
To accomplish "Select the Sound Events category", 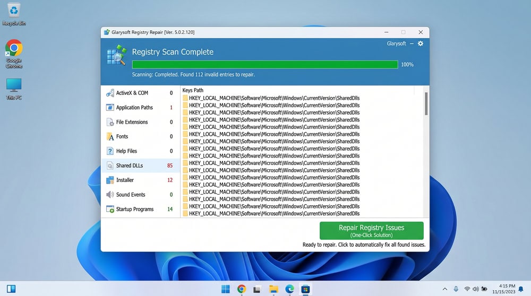I will pyautogui.click(x=140, y=195).
